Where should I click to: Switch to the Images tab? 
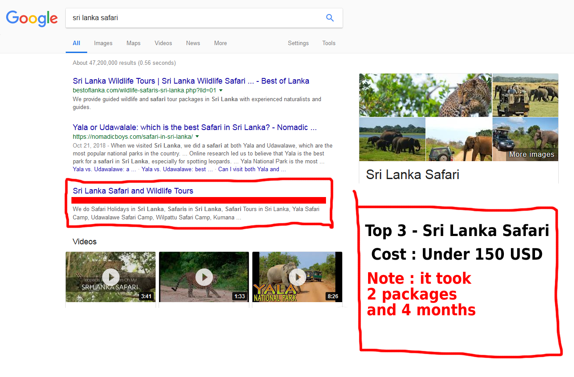[103, 43]
